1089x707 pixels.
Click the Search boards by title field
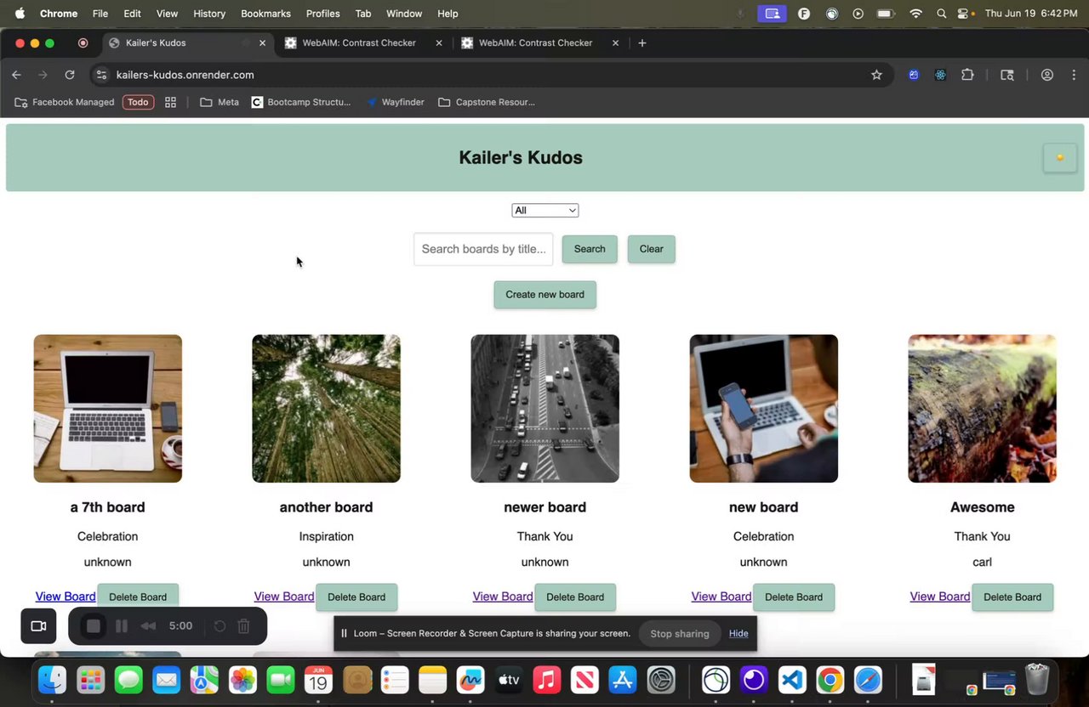483,249
